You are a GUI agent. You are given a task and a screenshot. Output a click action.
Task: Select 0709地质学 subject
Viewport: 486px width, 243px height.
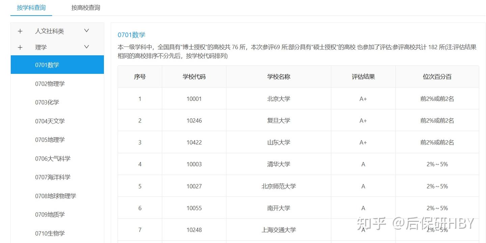[50, 214]
